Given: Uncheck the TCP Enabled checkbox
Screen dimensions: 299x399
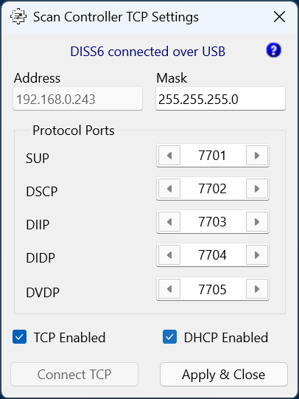Looking at the screenshot, I should click(20, 337).
